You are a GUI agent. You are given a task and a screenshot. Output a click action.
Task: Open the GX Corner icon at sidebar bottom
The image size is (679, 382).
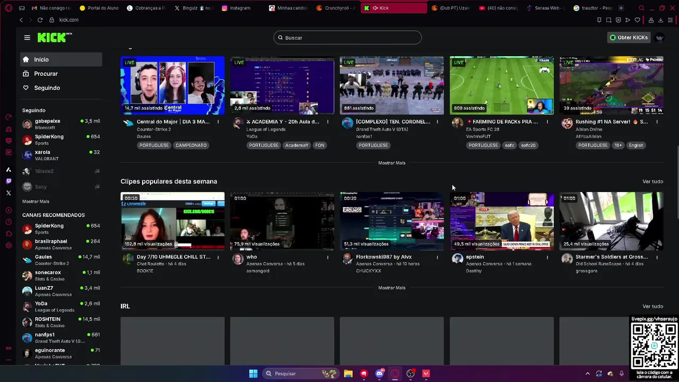tap(8, 348)
